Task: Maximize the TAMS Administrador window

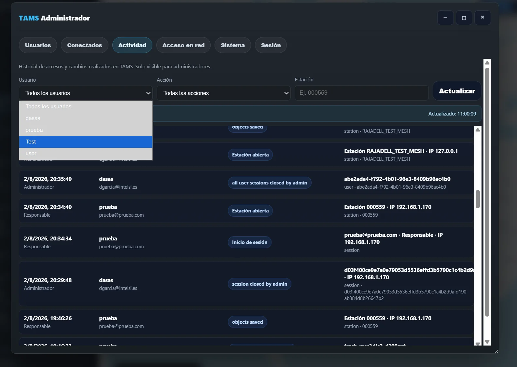Action: pyautogui.click(x=464, y=18)
